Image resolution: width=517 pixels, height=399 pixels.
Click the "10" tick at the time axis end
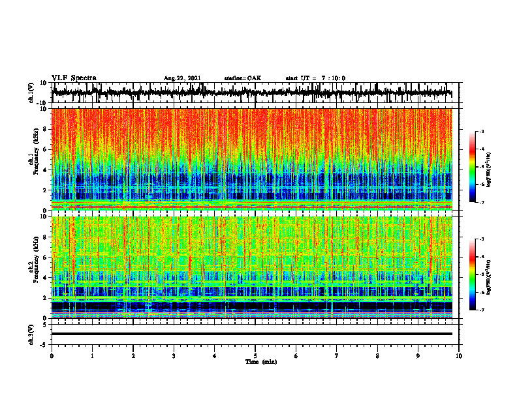pos(459,356)
